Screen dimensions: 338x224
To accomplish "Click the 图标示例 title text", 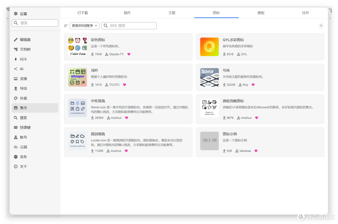I will [x=230, y=134].
